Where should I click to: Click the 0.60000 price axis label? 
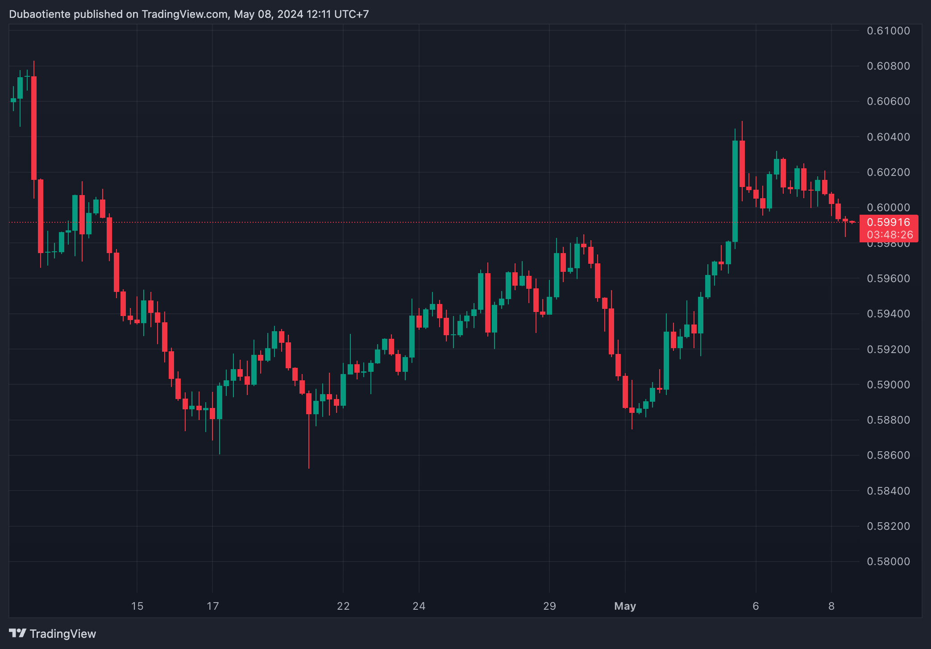[x=888, y=208]
